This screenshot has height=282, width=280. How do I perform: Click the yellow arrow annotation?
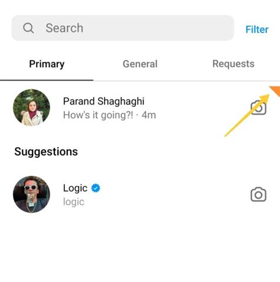point(247,115)
